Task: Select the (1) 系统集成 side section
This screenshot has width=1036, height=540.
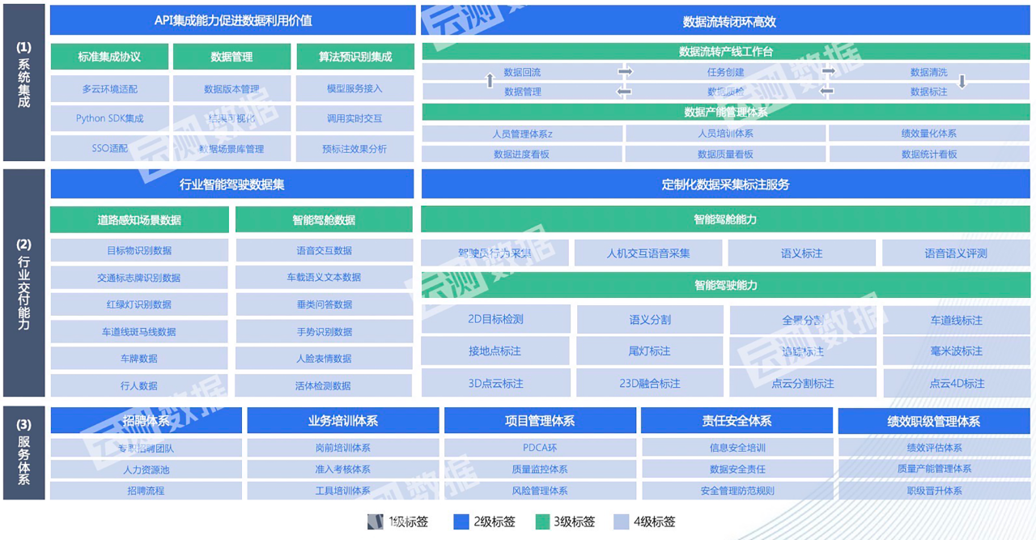Action: tap(24, 83)
